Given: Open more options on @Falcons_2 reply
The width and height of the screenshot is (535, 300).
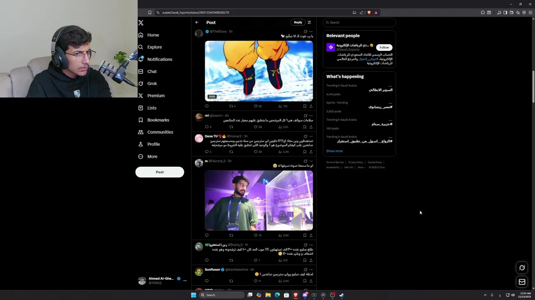Looking at the screenshot, I should (x=311, y=161).
